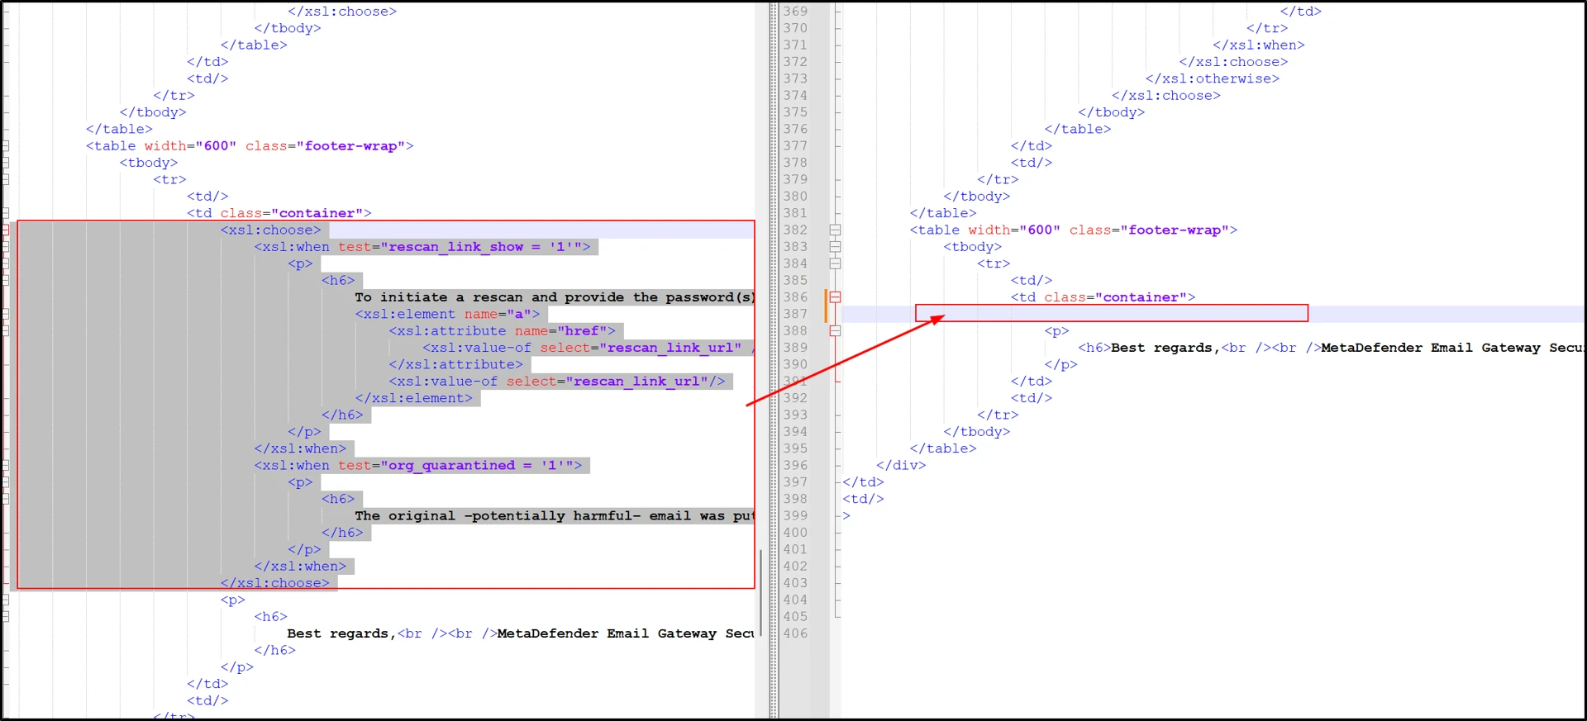Click "Best regards," text in the right pane

[x=1164, y=348]
